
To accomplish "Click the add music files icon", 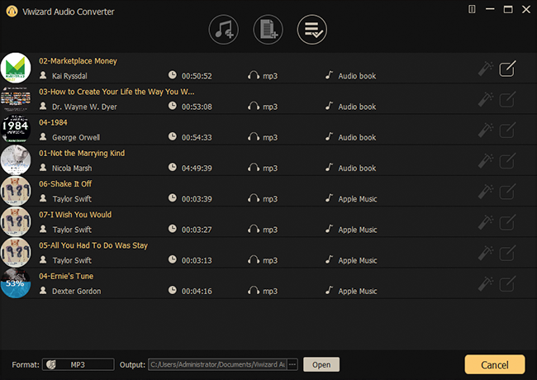I will (223, 30).
